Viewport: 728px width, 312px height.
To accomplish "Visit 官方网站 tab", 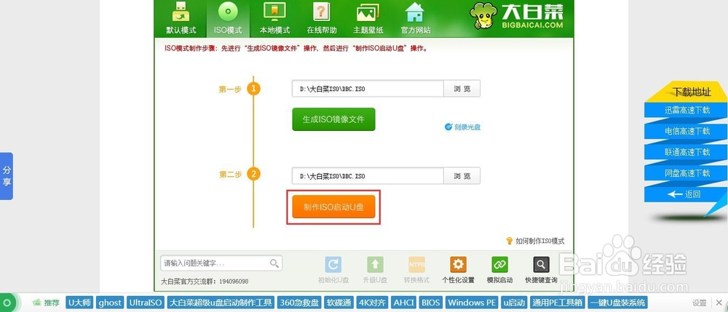I will tap(415, 18).
